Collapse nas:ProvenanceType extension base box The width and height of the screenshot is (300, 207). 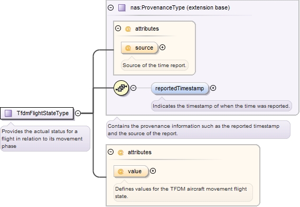tap(111, 7)
